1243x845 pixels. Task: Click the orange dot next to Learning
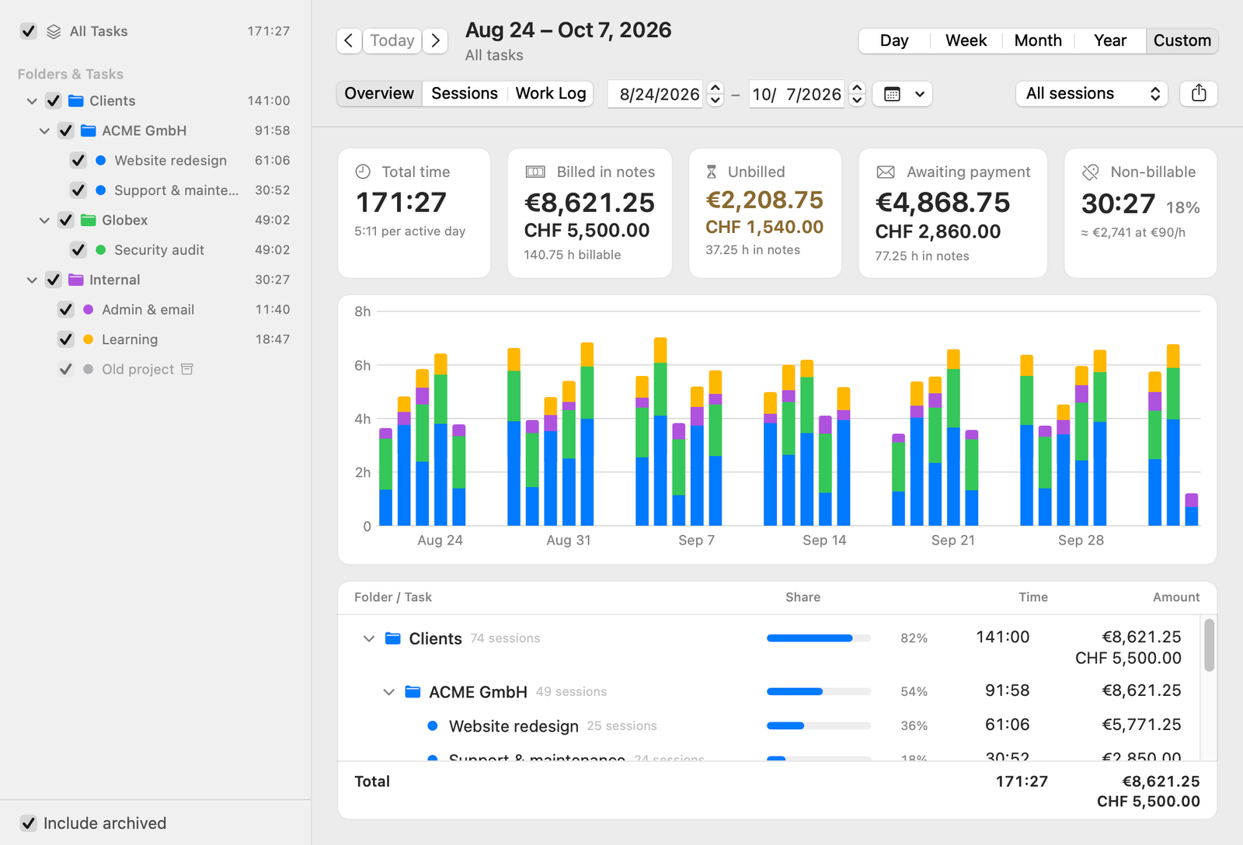coord(88,339)
